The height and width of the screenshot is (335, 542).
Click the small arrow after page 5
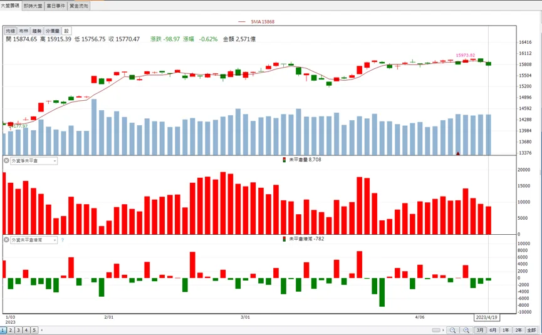coord(42,330)
